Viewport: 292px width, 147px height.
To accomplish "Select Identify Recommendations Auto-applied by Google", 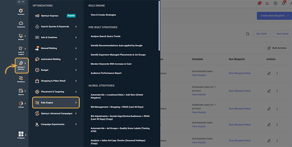I will click(x=116, y=46).
